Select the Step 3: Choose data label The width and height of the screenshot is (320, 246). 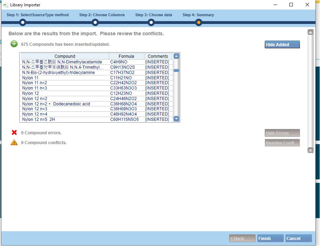pos(154,15)
